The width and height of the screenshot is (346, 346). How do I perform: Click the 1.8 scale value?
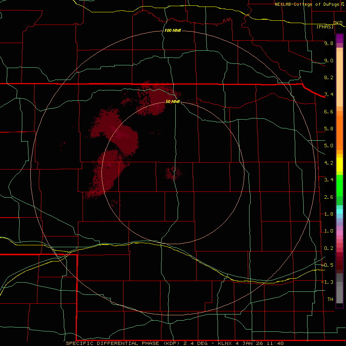[x=329, y=214]
